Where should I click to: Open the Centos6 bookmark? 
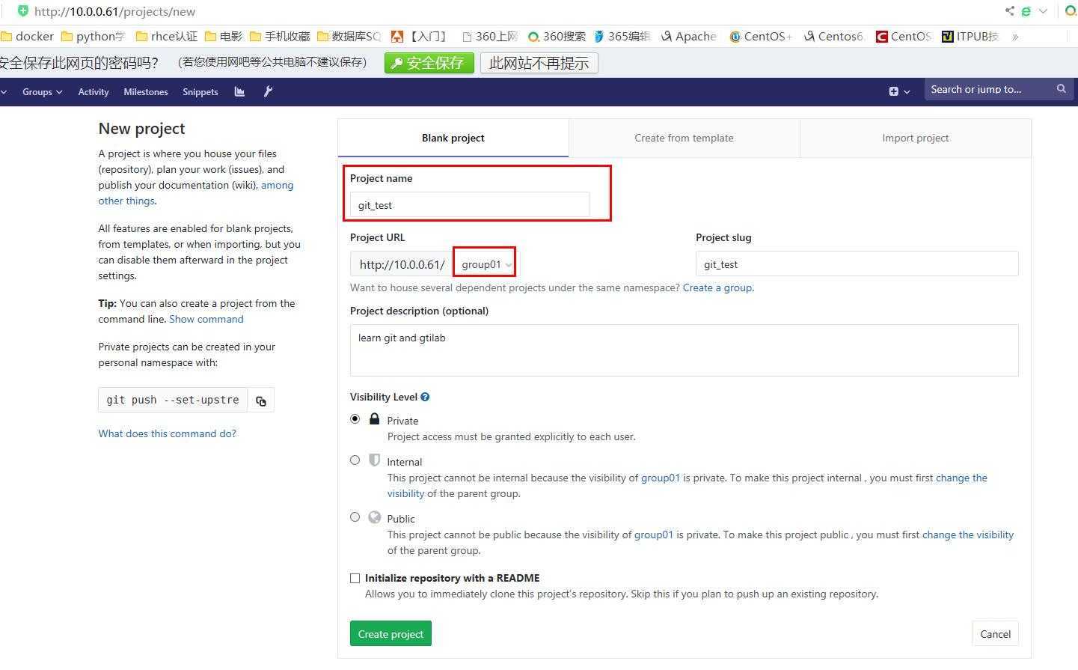833,36
